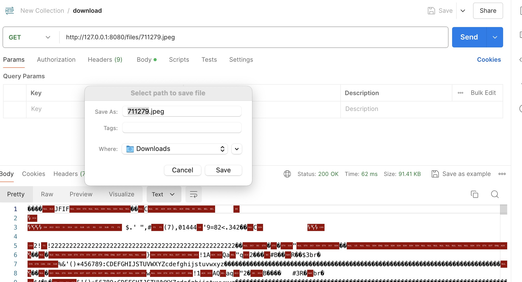The width and height of the screenshot is (522, 282).
Task: Click the search icon in response body
Action: coord(494,194)
